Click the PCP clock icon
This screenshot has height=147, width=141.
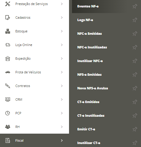[8, 113]
